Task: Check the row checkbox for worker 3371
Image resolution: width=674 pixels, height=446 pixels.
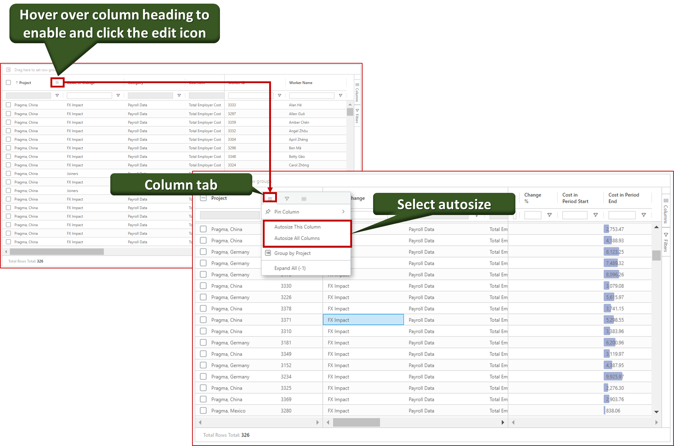Action: coord(203,320)
